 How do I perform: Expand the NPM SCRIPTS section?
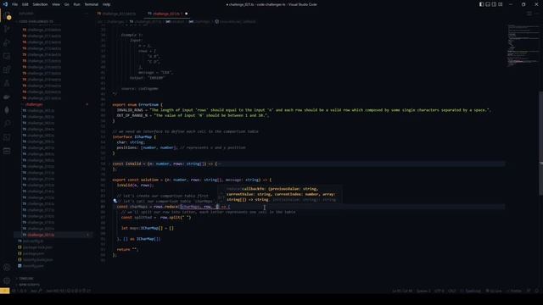point(30,285)
